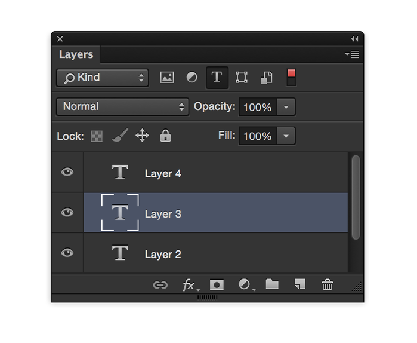Select the Layers tab

tap(76, 54)
